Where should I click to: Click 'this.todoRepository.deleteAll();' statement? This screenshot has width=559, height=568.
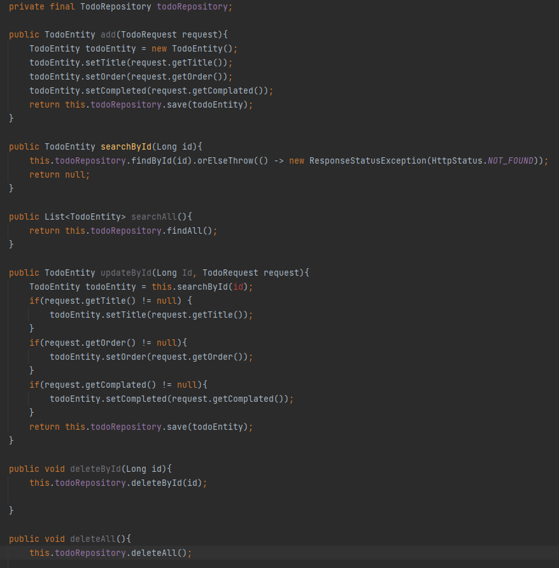click(111, 553)
